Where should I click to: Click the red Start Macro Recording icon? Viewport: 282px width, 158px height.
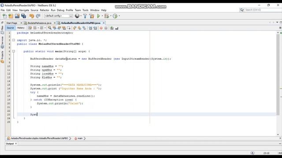tap(101, 28)
